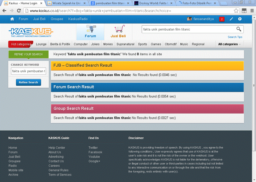256x182 pixels.
Task: Expand the All categories dropdown
Action: click(229, 44)
